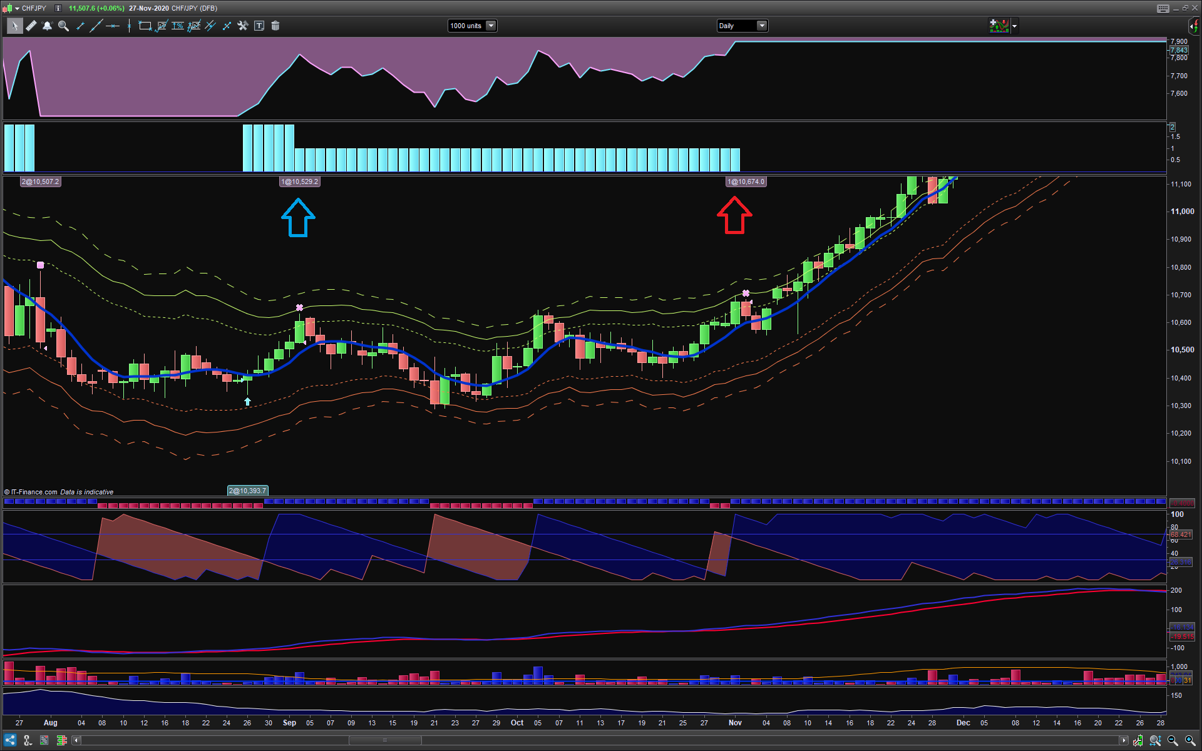Screen dimensions: 1202x751
Task: Click the 1@10,529.2 order label
Action: pyautogui.click(x=300, y=181)
